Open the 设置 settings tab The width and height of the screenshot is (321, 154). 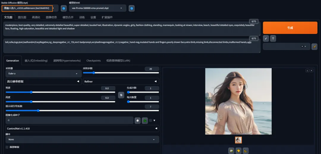[x=93, y=17]
